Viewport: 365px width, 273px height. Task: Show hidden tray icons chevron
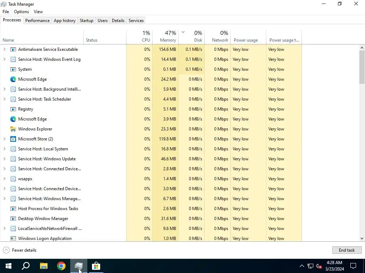pos(302,266)
